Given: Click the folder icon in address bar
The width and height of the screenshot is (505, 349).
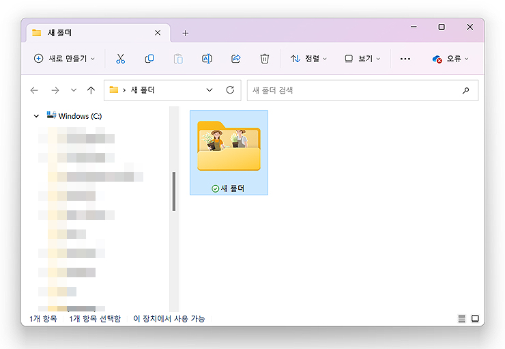Looking at the screenshot, I should click(114, 90).
